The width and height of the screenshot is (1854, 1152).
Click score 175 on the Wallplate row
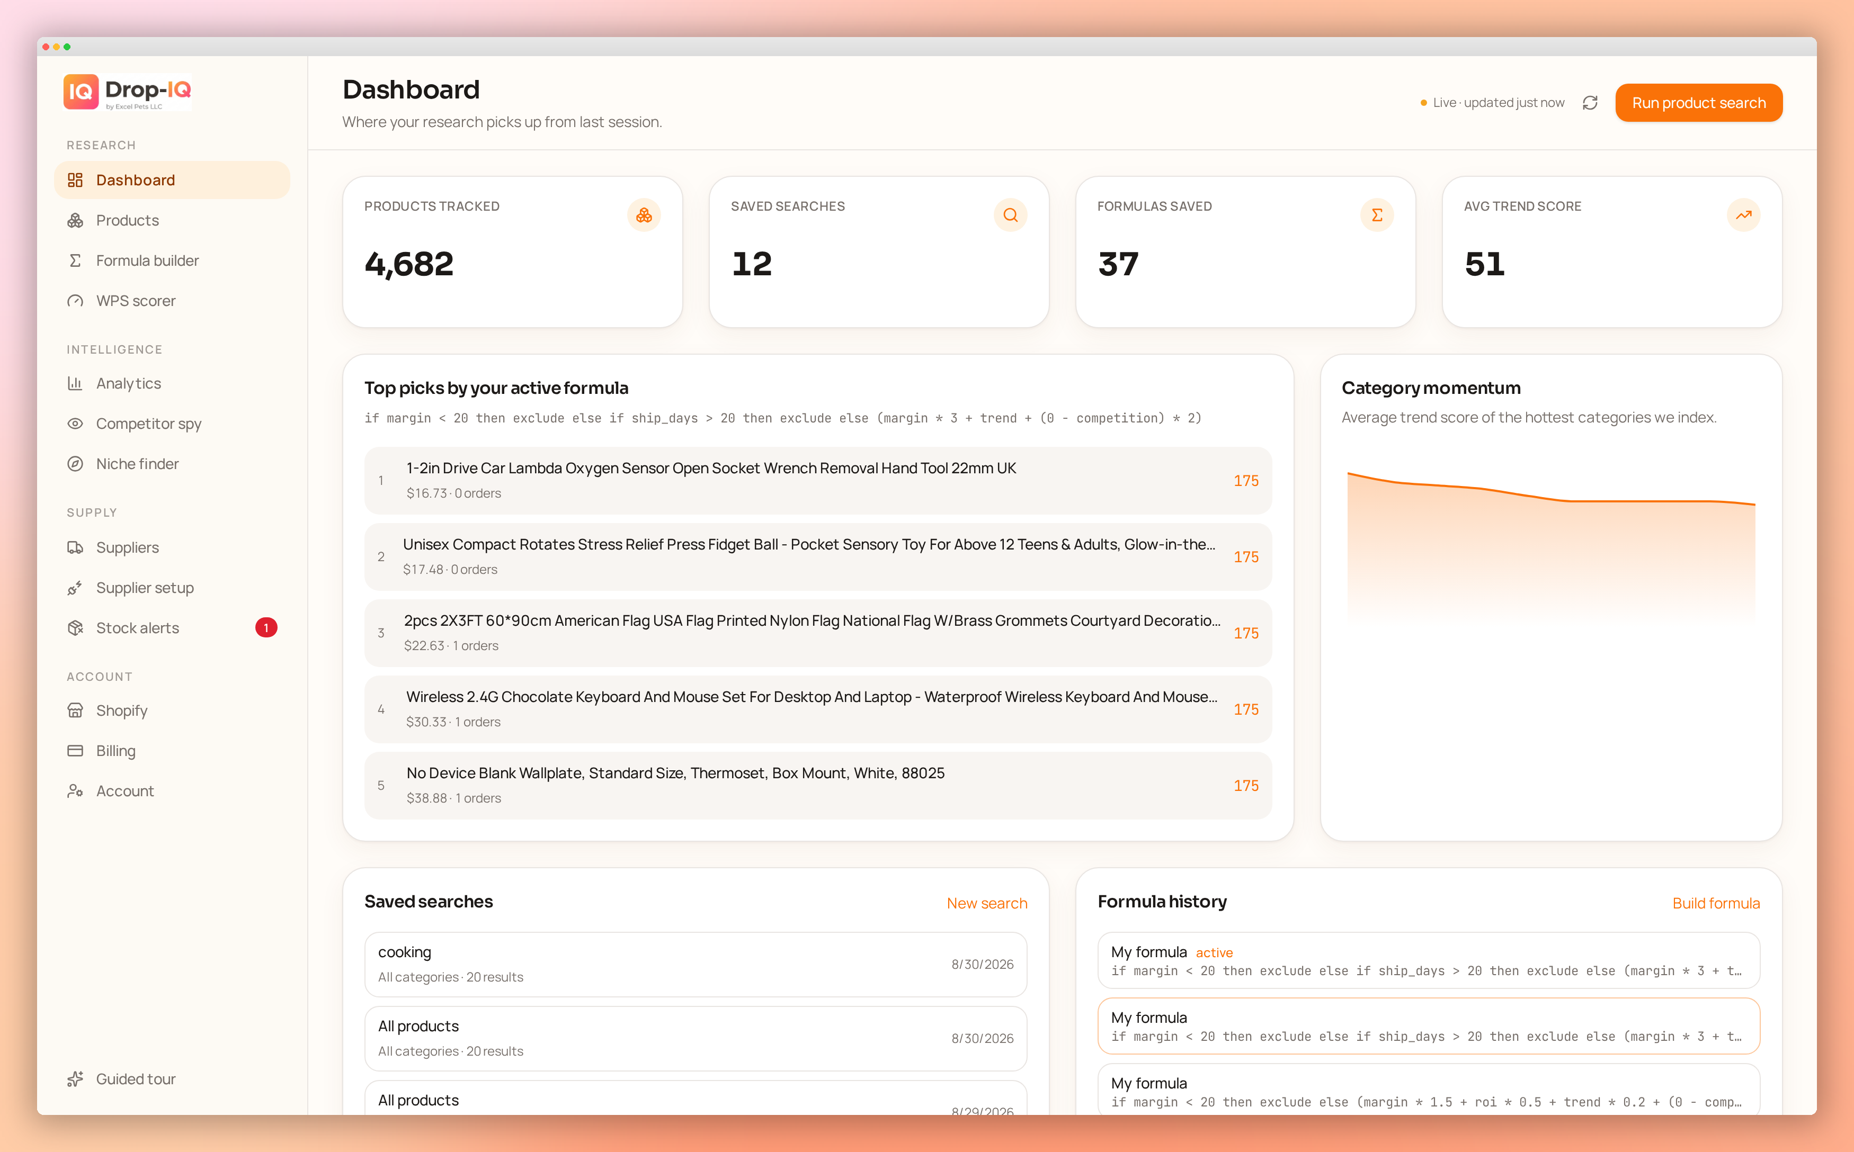[1246, 786]
